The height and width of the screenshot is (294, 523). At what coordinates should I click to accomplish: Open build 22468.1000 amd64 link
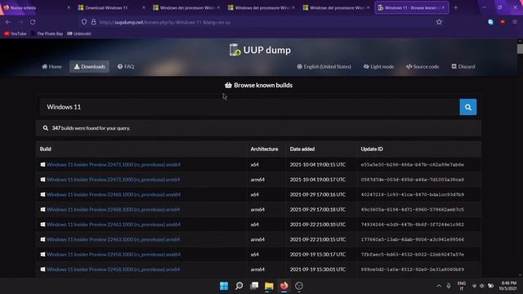pyautogui.click(x=114, y=194)
